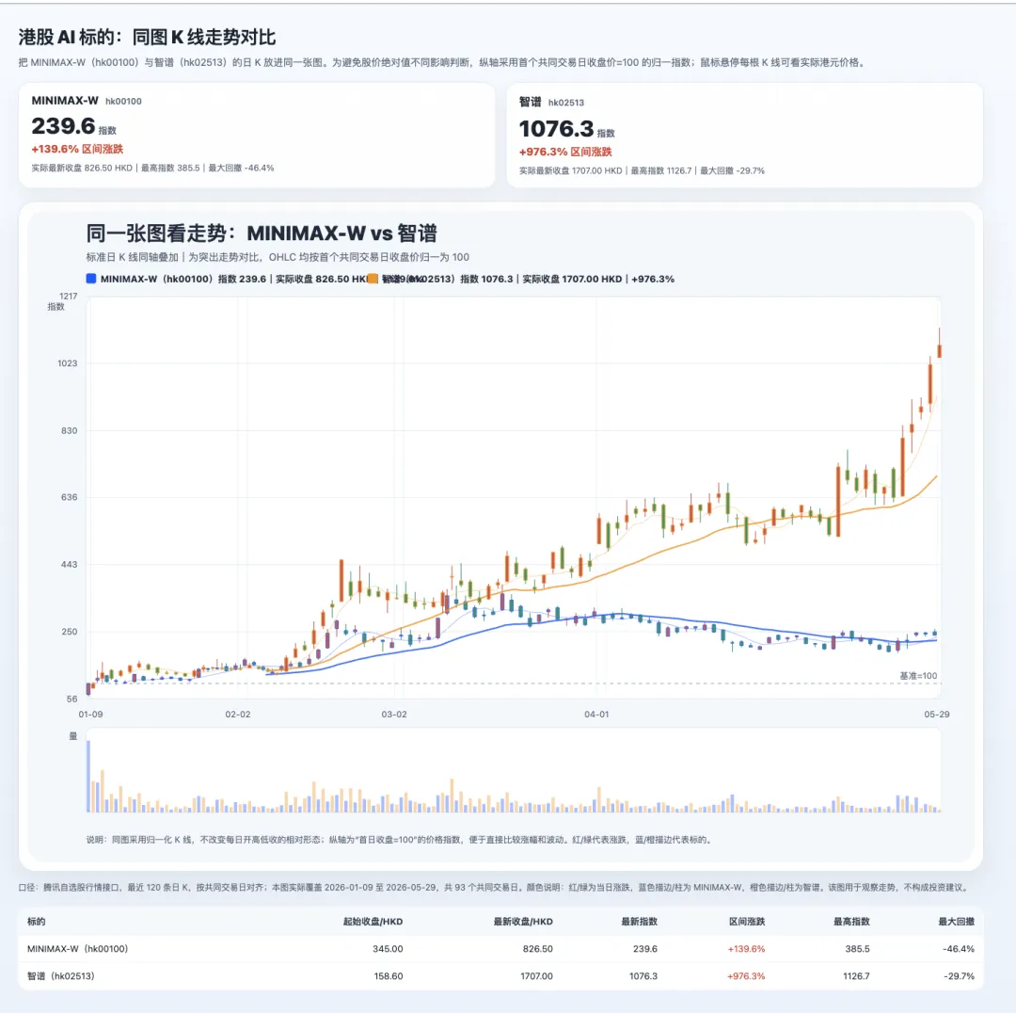
Task: Click y-axis tick label 56
Action: click(71, 699)
